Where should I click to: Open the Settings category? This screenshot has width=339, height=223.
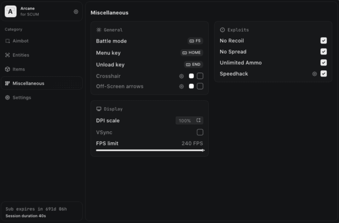coord(22,98)
